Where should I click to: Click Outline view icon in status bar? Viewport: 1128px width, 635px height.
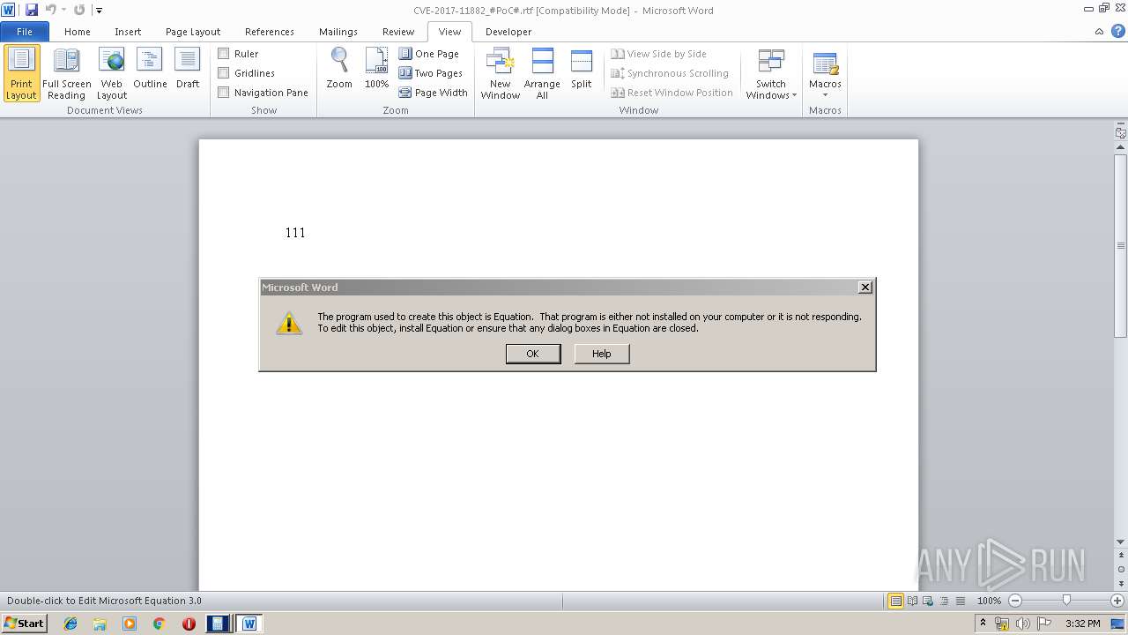pos(944,601)
